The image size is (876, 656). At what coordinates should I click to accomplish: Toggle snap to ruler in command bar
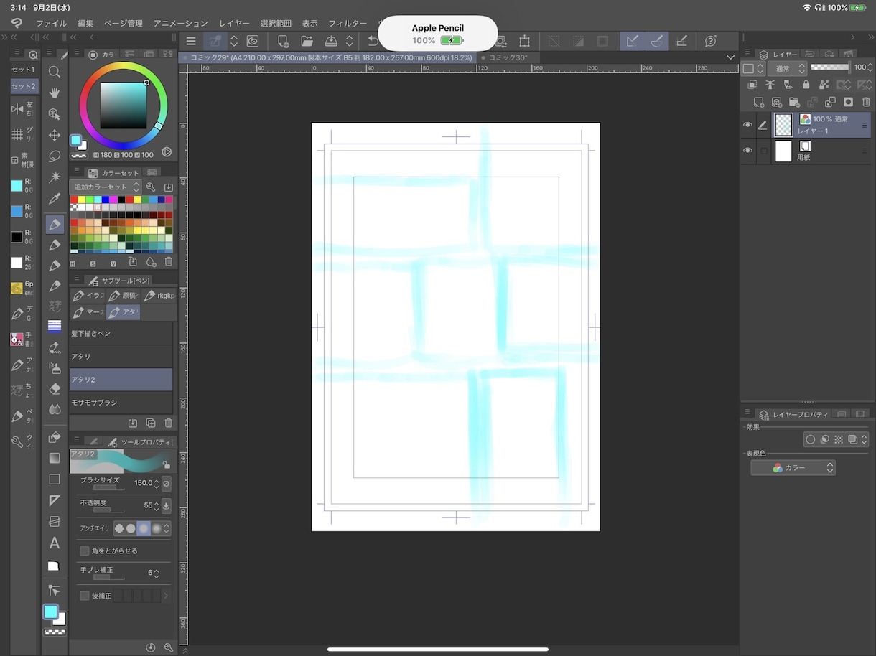coord(632,41)
